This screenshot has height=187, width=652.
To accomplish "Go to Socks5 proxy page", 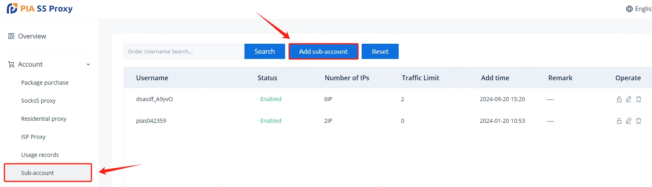I will [x=38, y=101].
